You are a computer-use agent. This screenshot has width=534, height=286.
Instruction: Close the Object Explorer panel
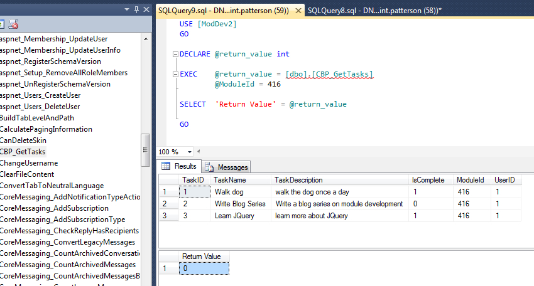pos(146,9)
